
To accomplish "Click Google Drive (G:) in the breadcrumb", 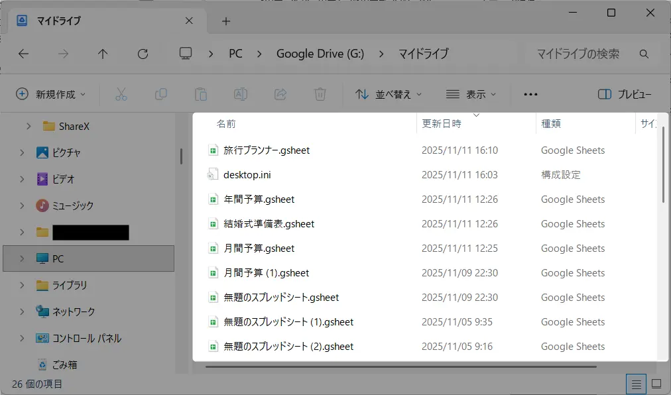I will coord(320,54).
